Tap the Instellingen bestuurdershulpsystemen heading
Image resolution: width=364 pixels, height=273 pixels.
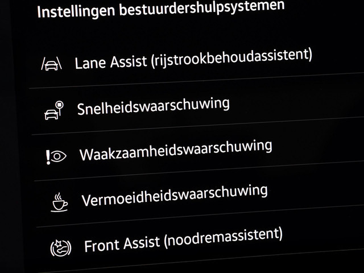point(161,9)
